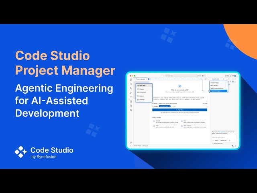This screenshot has width=257, height=193.
Task: Open the Explorer files icon in activity bar
Action: click(x=131, y=80)
